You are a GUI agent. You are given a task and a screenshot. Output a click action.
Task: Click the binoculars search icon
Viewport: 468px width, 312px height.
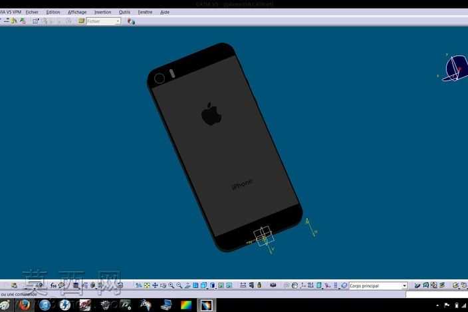tap(273, 285)
